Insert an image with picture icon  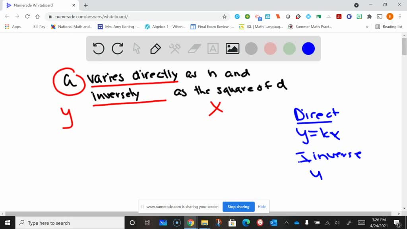tap(232, 49)
